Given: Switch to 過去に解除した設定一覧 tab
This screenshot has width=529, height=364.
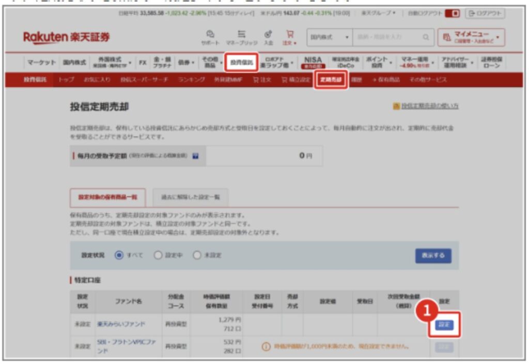Looking at the screenshot, I should [191, 197].
